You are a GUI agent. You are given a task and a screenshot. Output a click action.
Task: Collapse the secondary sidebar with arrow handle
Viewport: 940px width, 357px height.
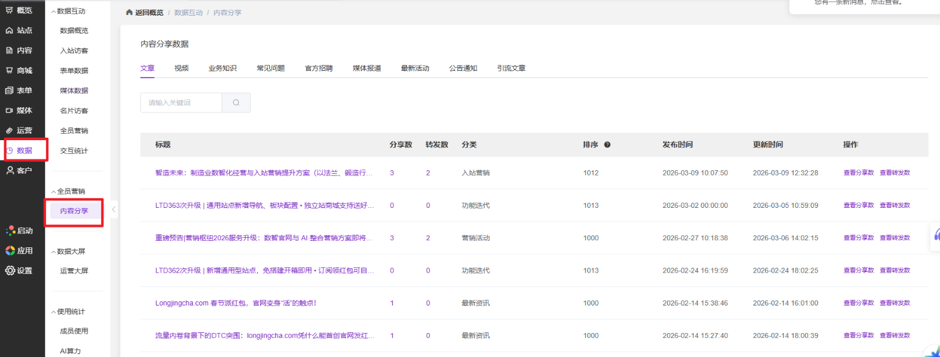coord(113,209)
